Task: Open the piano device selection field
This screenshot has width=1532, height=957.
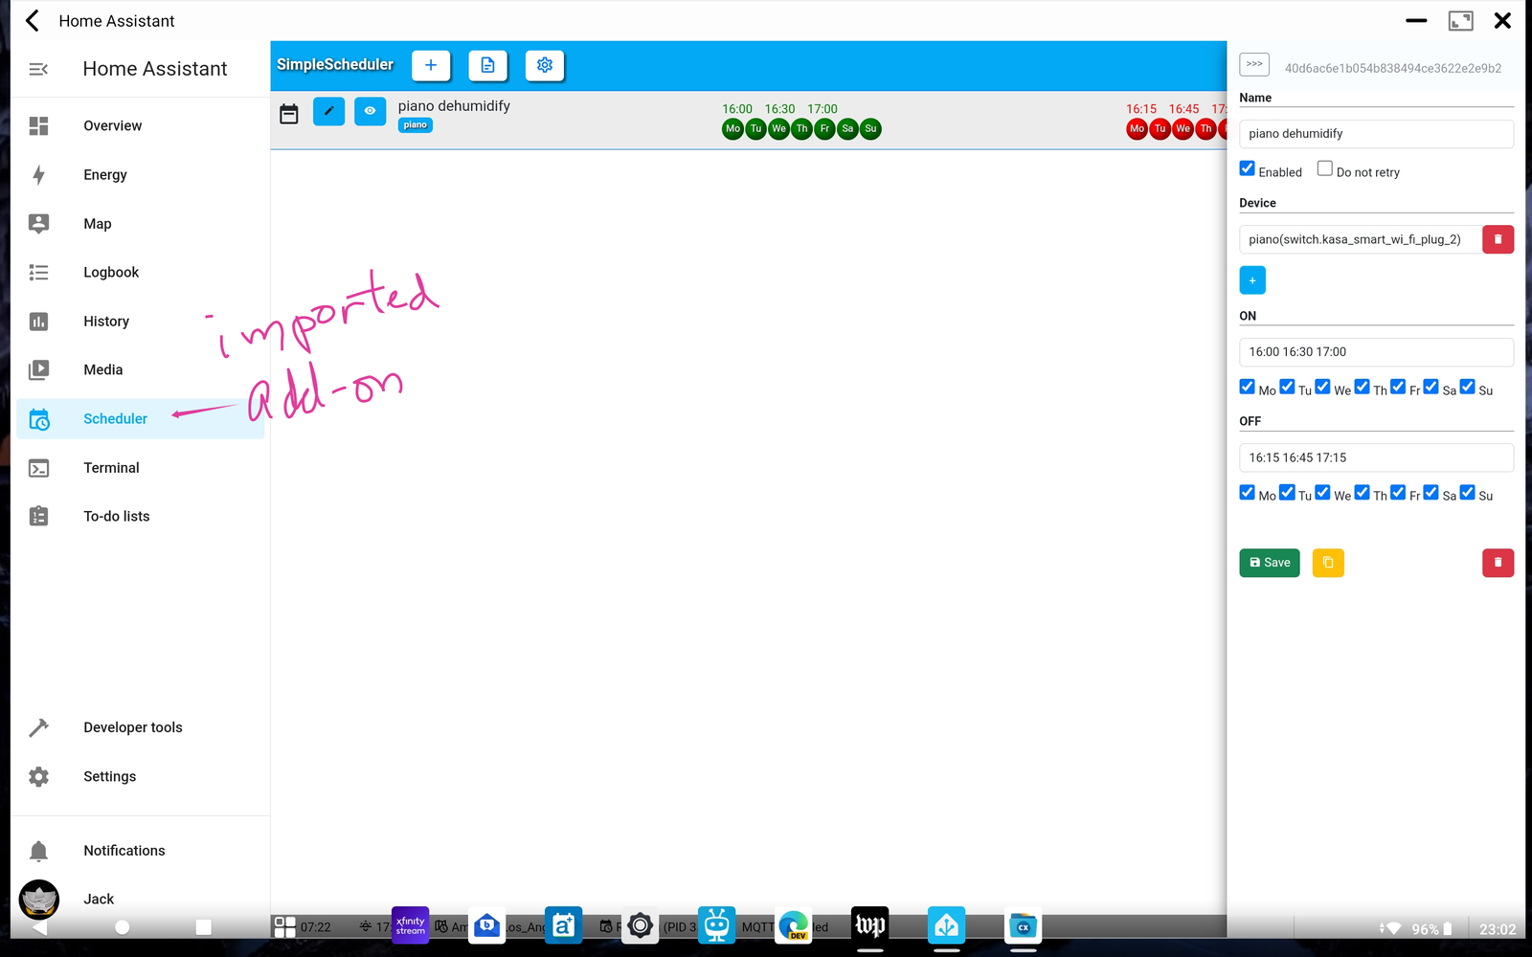Action: click(x=1359, y=239)
